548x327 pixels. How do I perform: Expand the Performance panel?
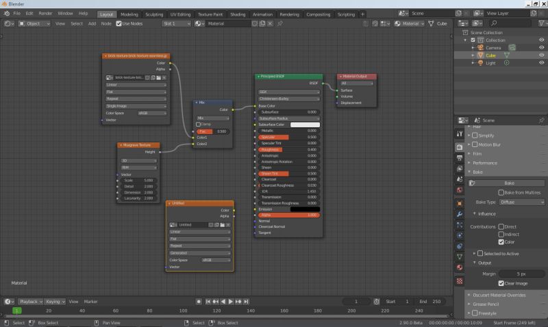click(484, 163)
